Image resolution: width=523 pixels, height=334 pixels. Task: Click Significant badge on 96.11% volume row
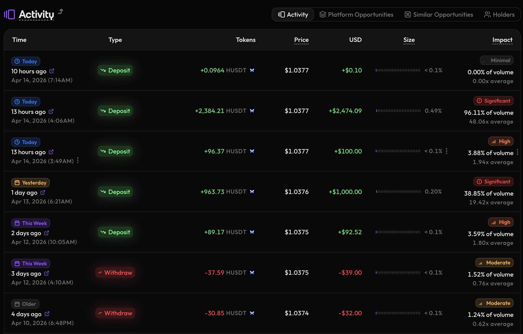pos(493,101)
